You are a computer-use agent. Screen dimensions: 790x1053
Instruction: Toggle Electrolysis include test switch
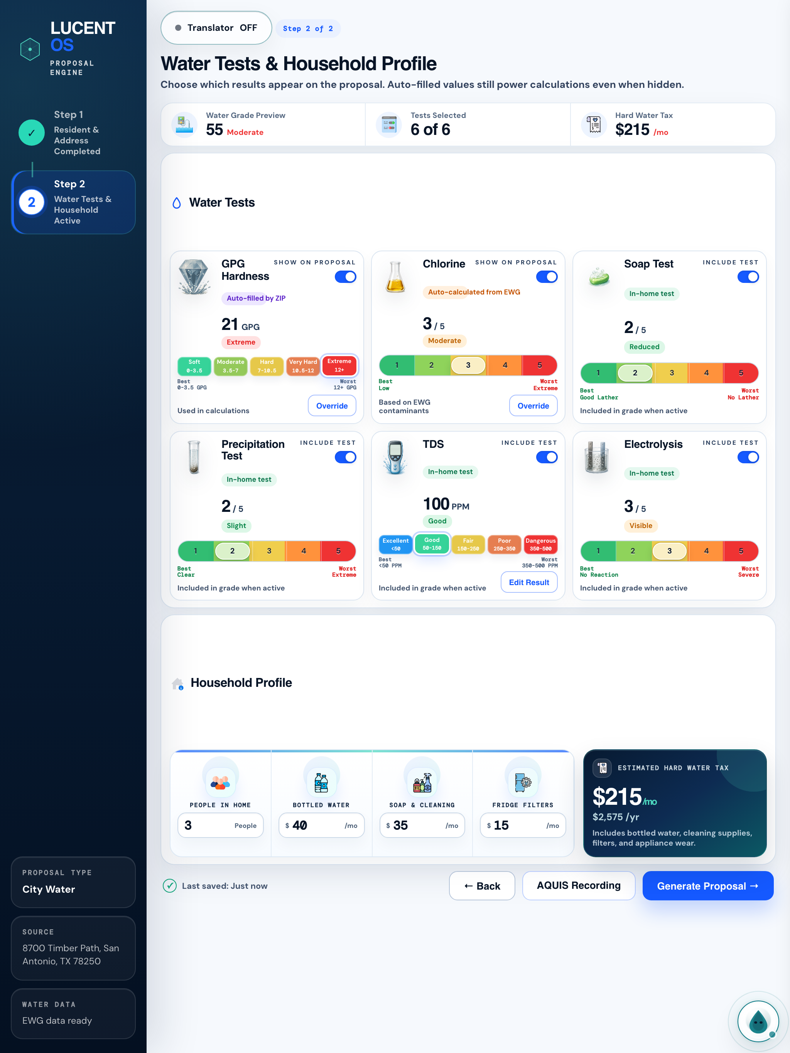point(748,457)
